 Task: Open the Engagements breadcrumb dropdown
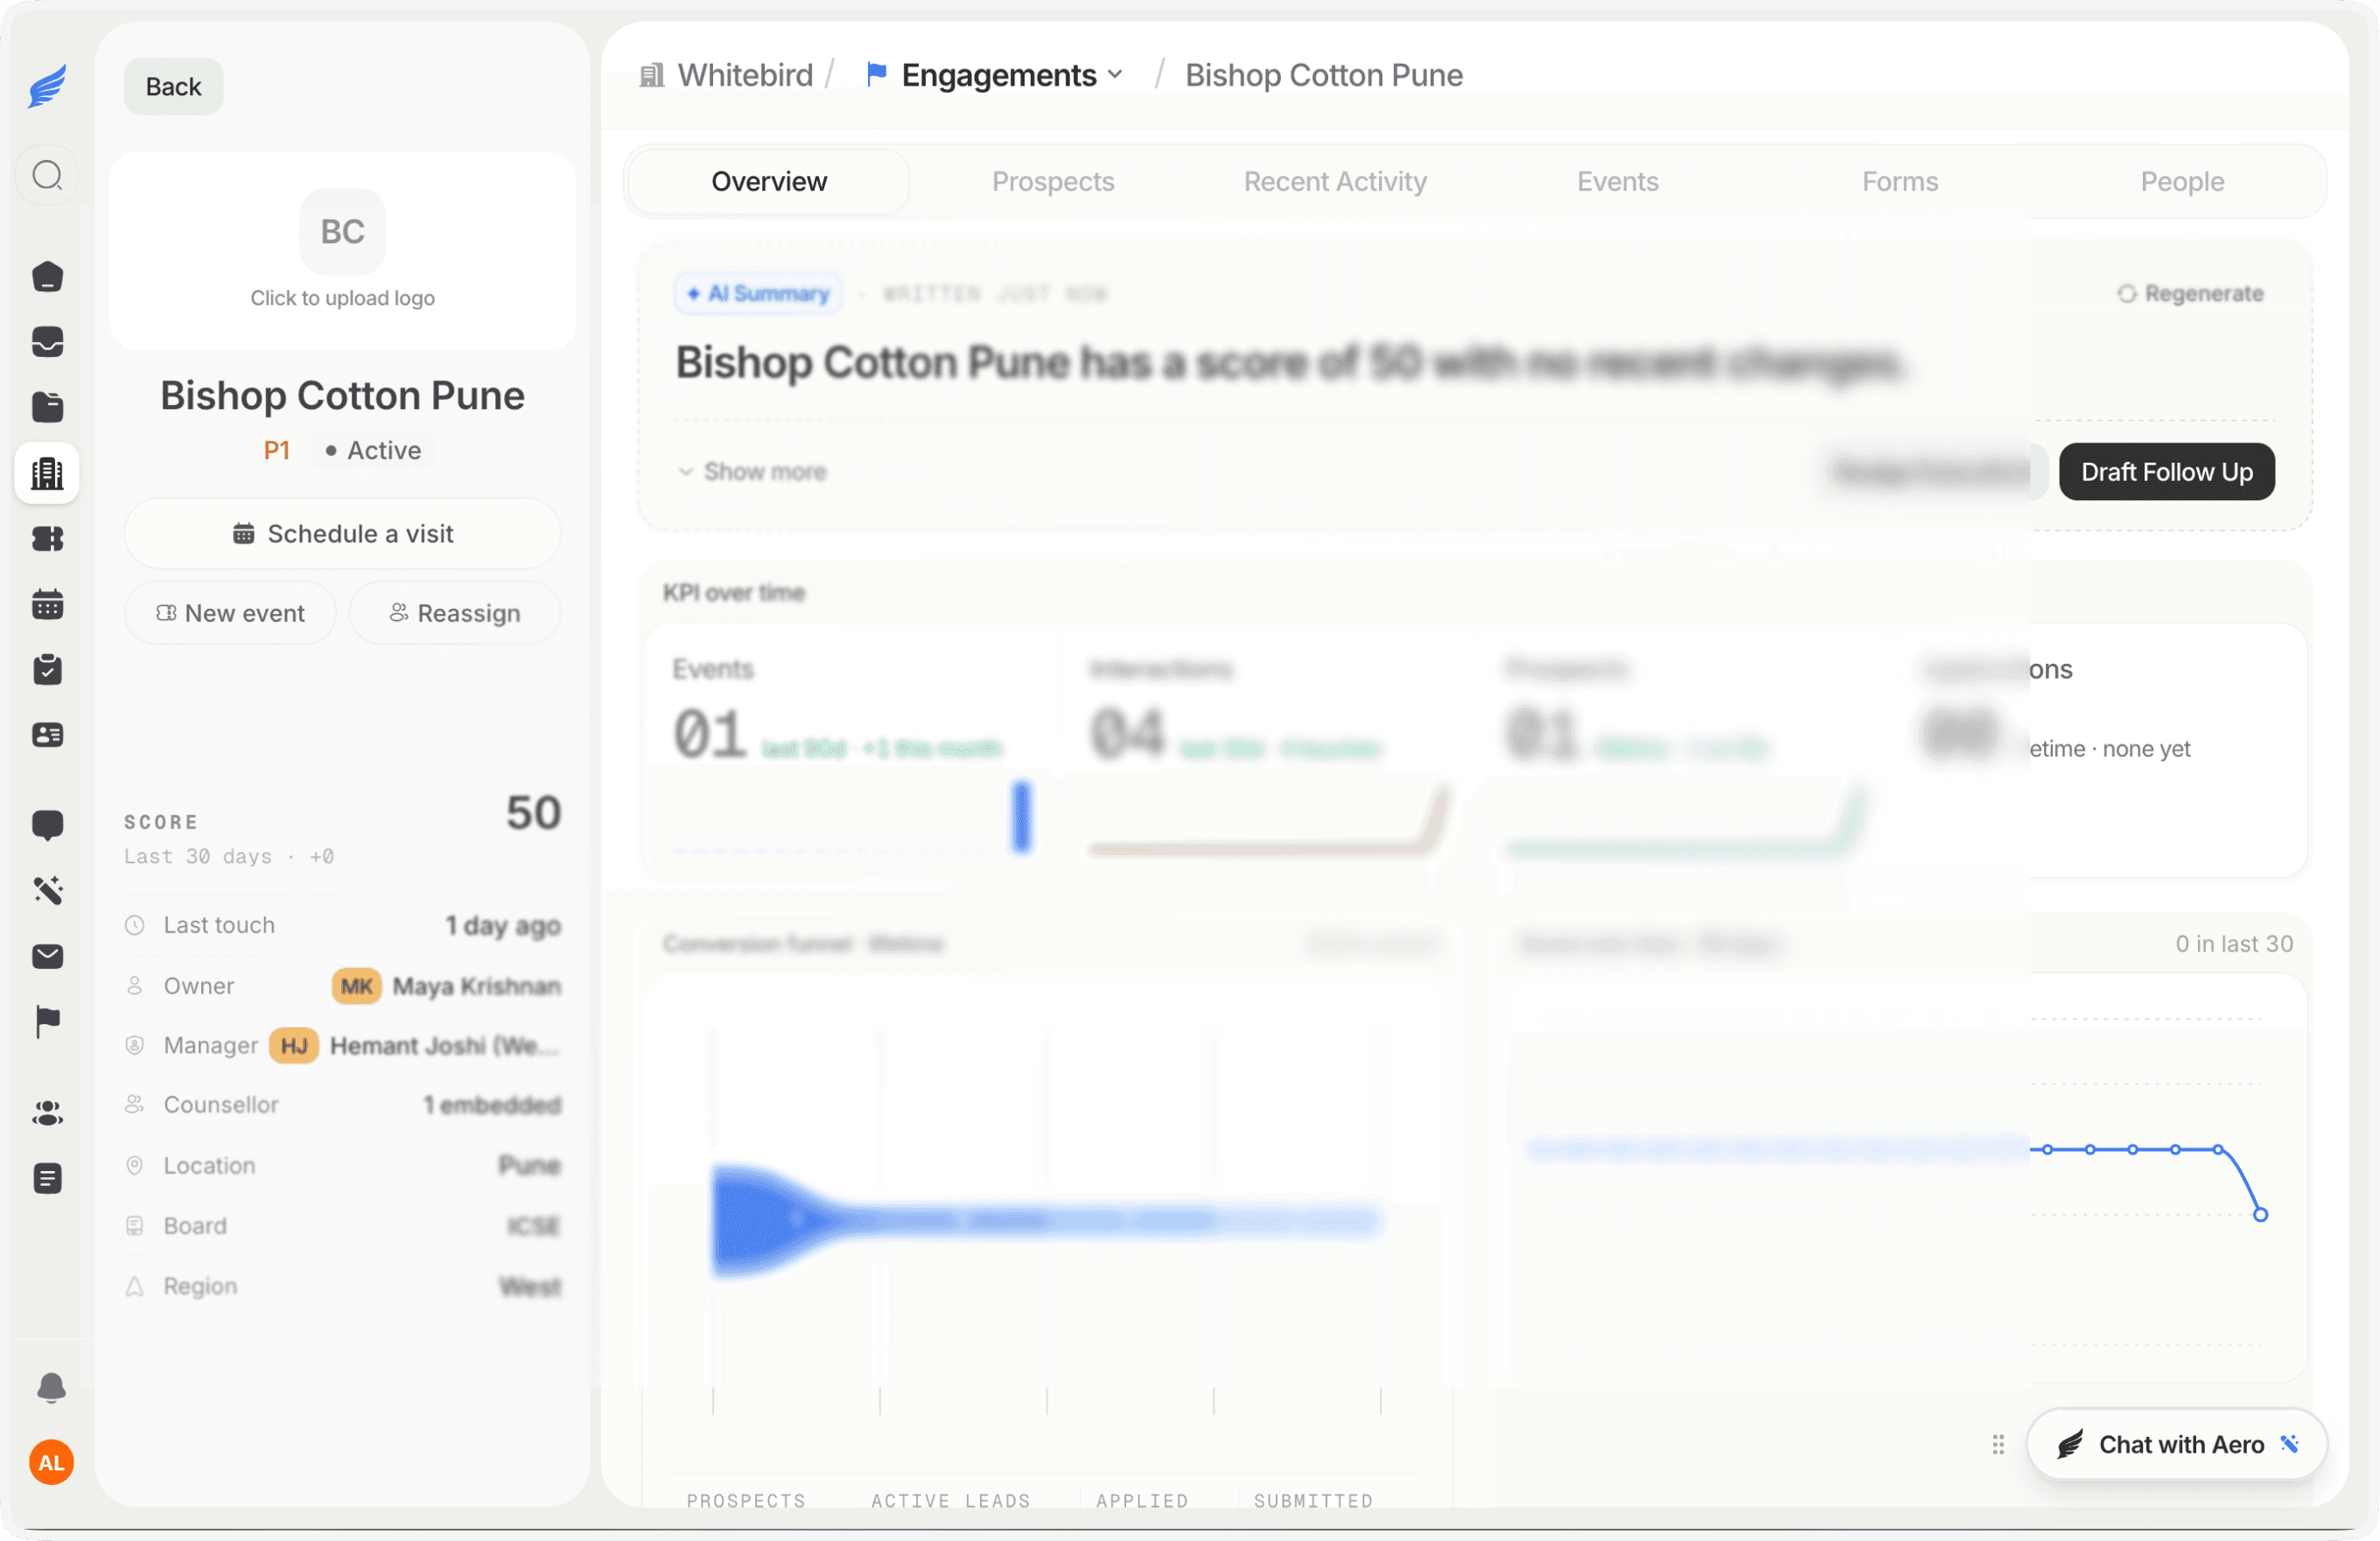995,75
